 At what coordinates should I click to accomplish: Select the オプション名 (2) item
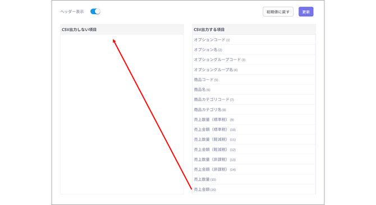tap(254, 49)
